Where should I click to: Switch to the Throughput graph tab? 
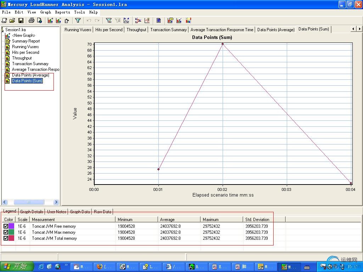[x=136, y=30]
